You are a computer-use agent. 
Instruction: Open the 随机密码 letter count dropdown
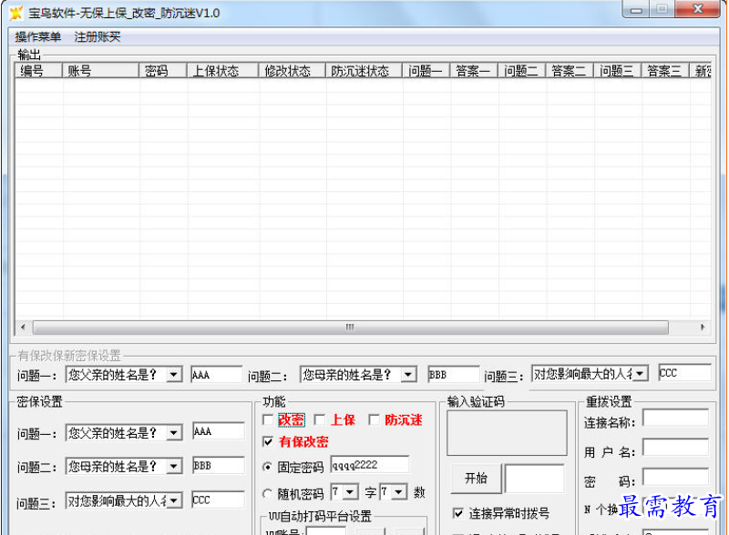351,492
